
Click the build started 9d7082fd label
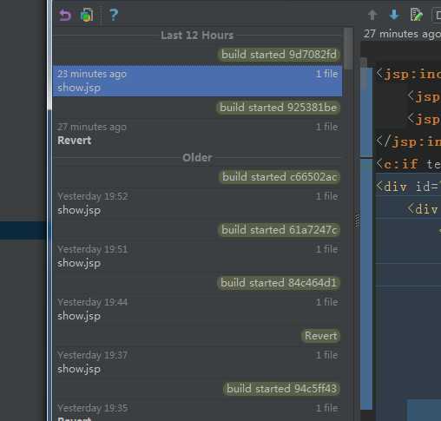pyautogui.click(x=279, y=55)
